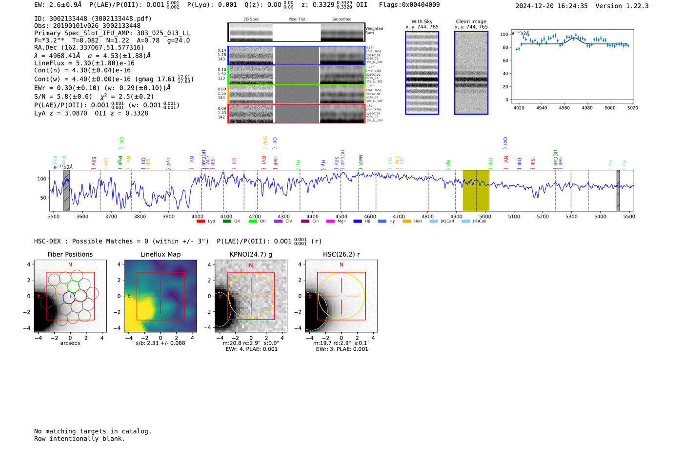The height and width of the screenshot is (465, 683).
Task: Click the red Lyα legend swatch
Action: pos(201,222)
